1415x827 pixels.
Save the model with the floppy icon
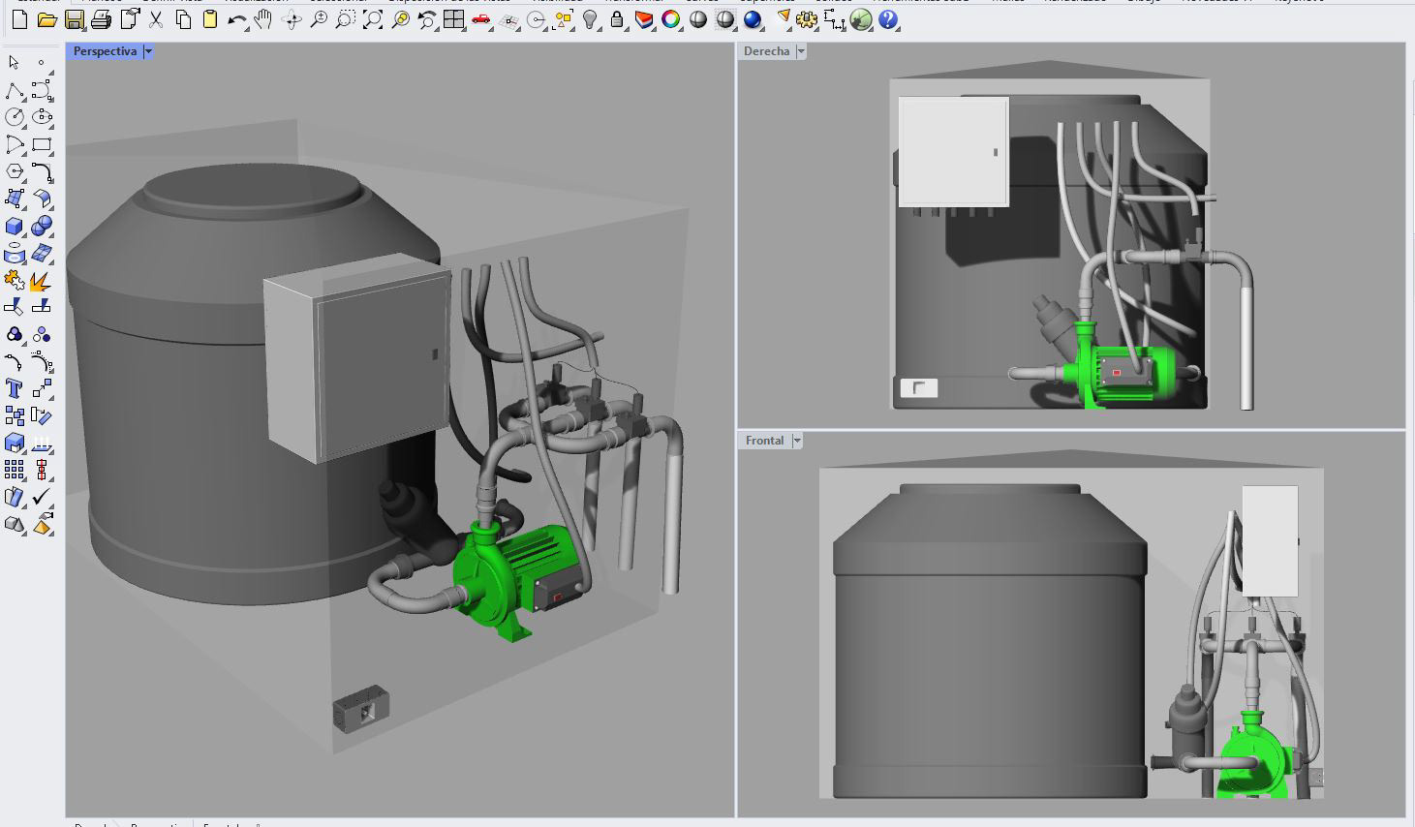74,19
